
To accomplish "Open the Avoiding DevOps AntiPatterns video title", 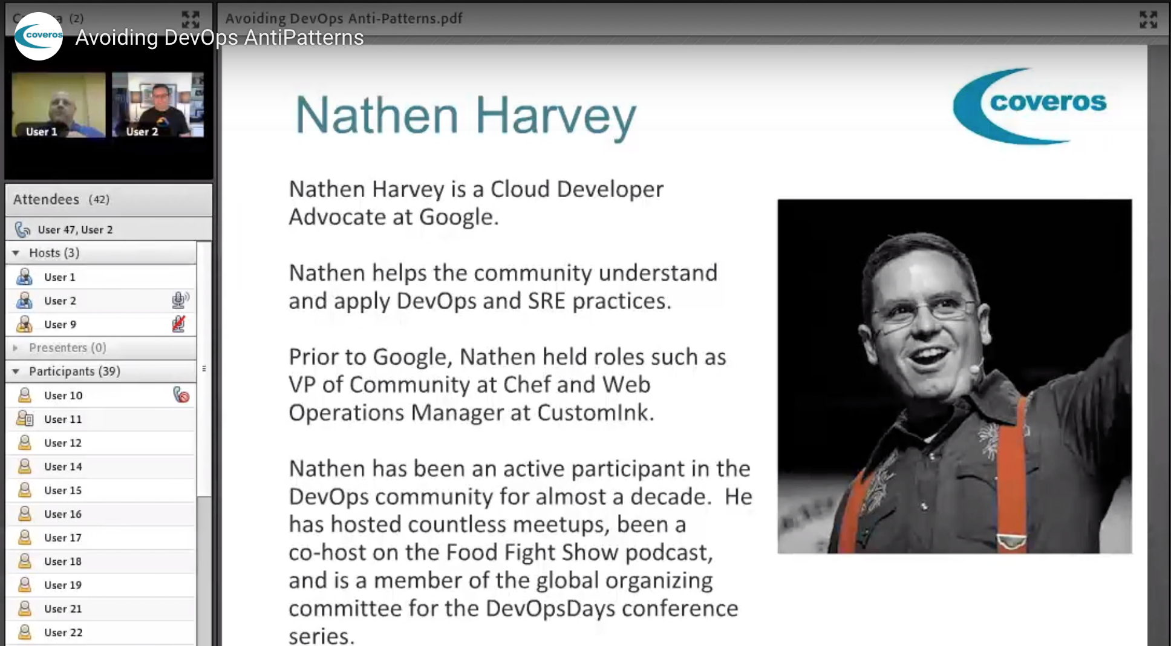I will [x=219, y=38].
